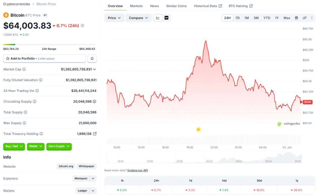Select the YTD time range
The height and width of the screenshot is (196, 316).
click(x=267, y=18)
